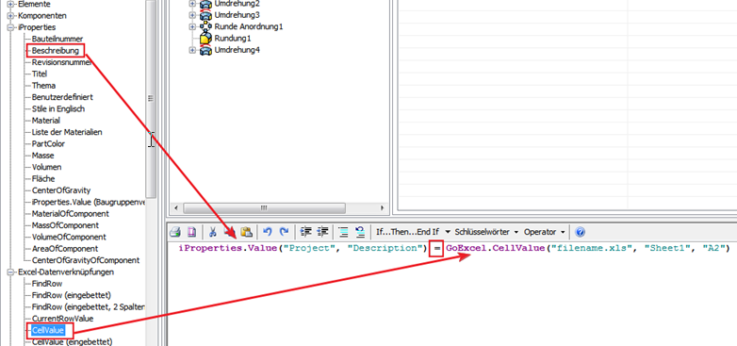The height and width of the screenshot is (346, 737).
Task: Select the Thema snippet
Action: pyautogui.click(x=43, y=86)
